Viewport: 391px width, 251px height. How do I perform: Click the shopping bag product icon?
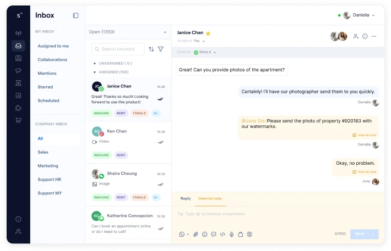241,235
